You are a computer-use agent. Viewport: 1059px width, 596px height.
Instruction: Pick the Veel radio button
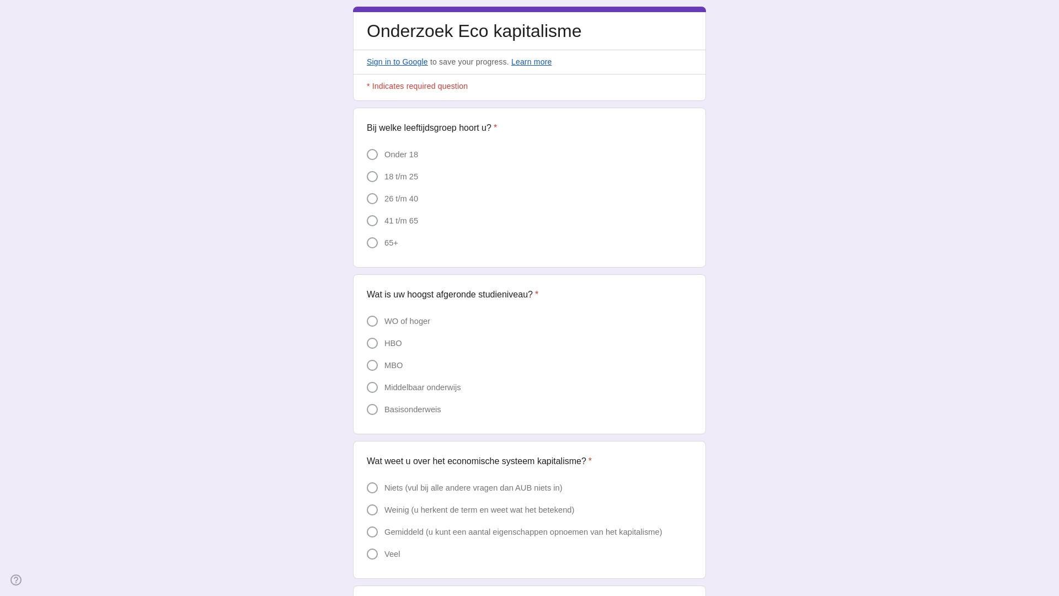(372, 554)
